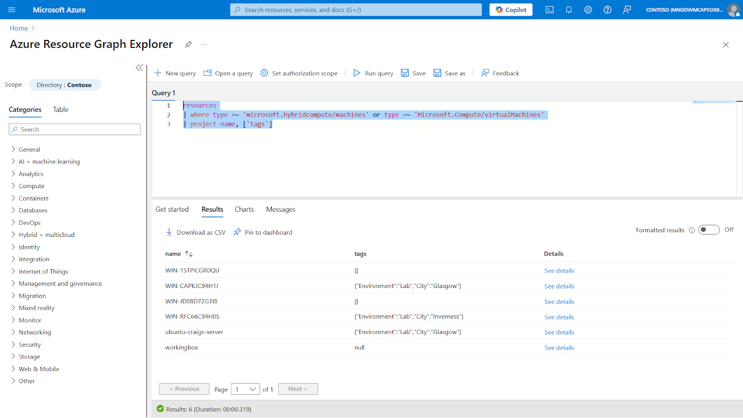Expand the DevOps category
Image resolution: width=743 pixels, height=418 pixels.
[x=26, y=223]
